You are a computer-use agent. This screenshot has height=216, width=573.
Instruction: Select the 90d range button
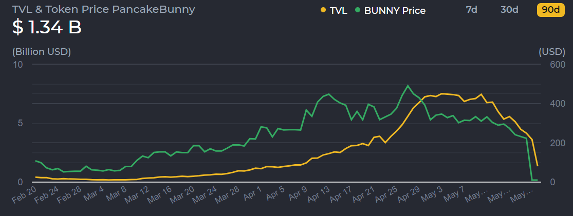(x=551, y=10)
